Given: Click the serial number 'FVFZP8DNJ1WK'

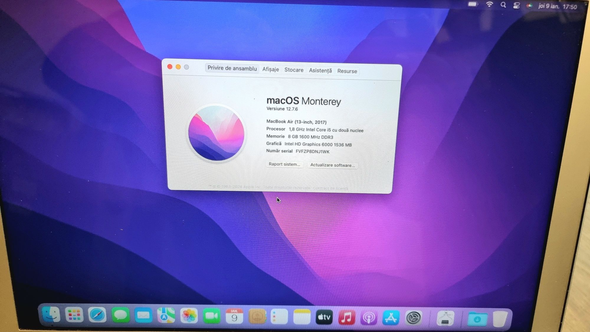Looking at the screenshot, I should click(x=313, y=152).
